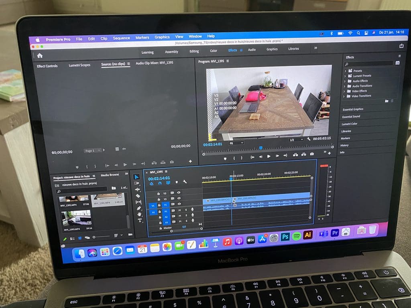The width and height of the screenshot is (411, 308).
Task: Click the project panel thumbnail zoom slider
Action: tap(95, 237)
